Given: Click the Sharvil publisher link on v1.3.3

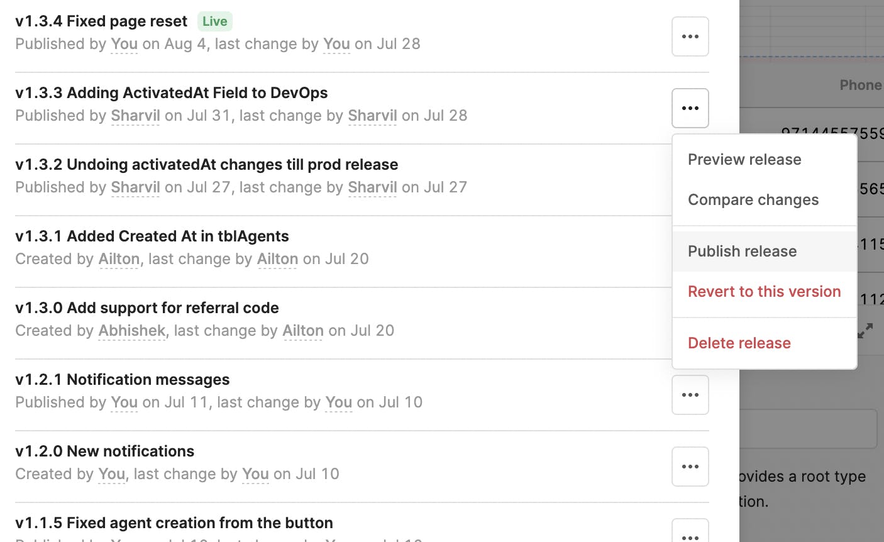Looking at the screenshot, I should tap(135, 116).
